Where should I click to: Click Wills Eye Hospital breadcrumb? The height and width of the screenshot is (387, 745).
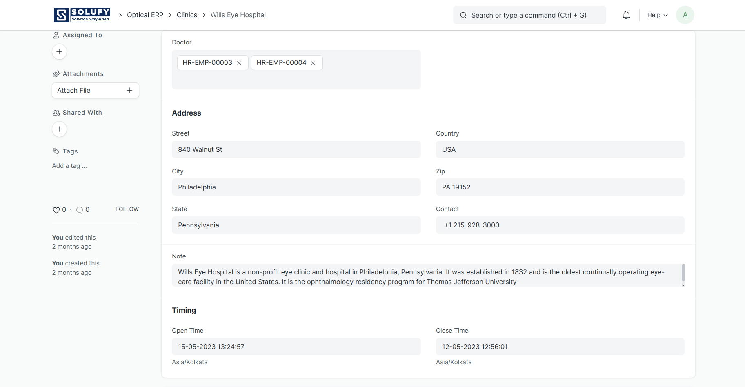coord(238,15)
